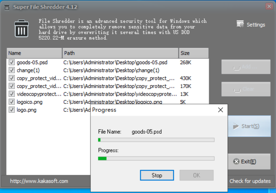Image resolution: width=276 pixels, height=193 pixels.
Task: Click the 13K size value
Action: tap(184, 94)
